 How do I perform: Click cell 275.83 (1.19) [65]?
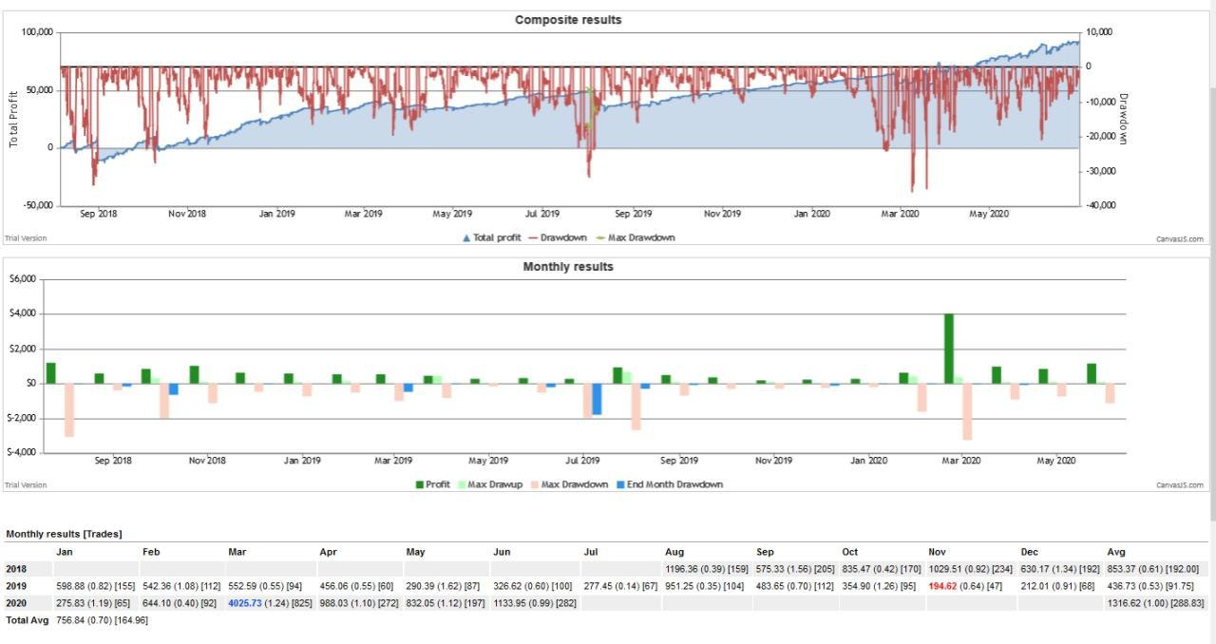point(94,603)
